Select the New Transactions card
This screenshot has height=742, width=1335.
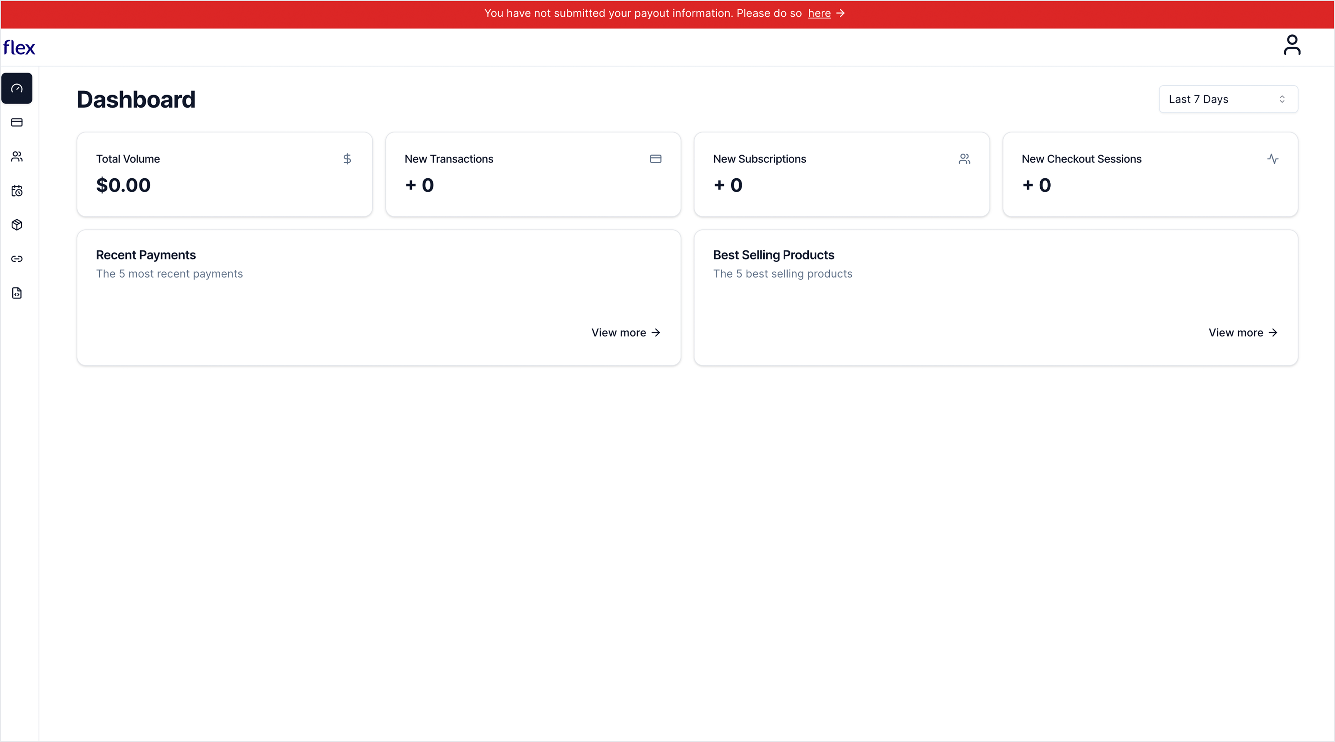(x=533, y=174)
